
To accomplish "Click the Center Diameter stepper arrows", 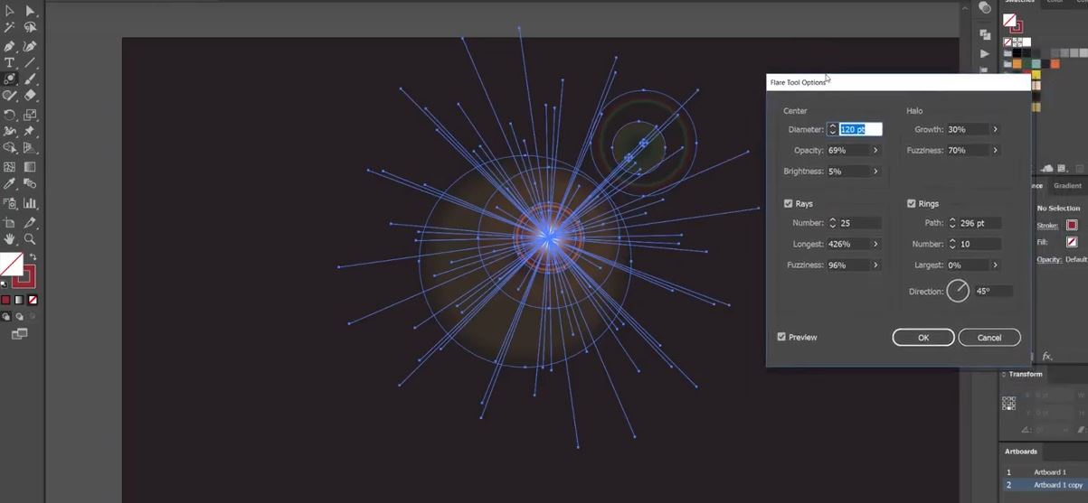I will pyautogui.click(x=832, y=130).
